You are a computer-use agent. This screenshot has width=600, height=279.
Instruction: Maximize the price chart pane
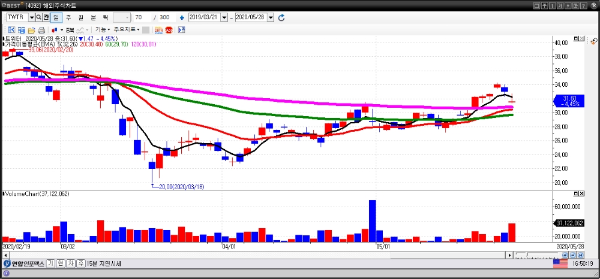(x=575, y=38)
